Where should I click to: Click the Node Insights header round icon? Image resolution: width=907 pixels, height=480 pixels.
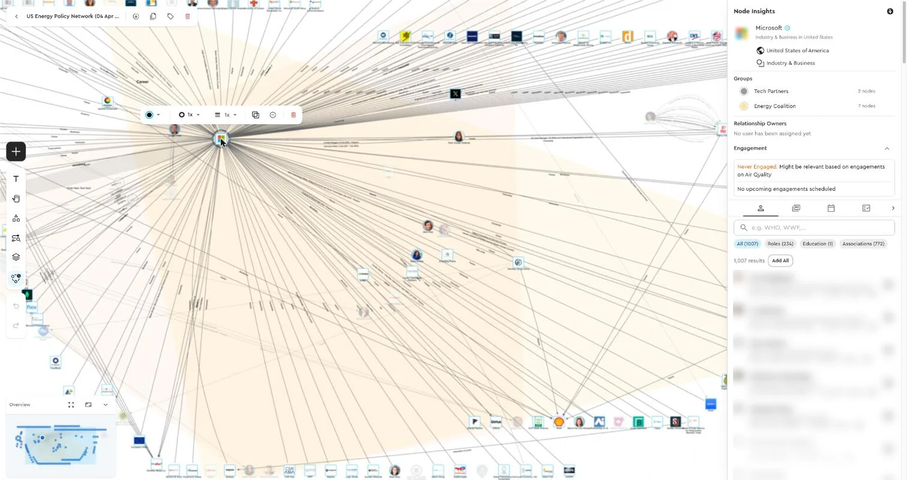click(890, 11)
